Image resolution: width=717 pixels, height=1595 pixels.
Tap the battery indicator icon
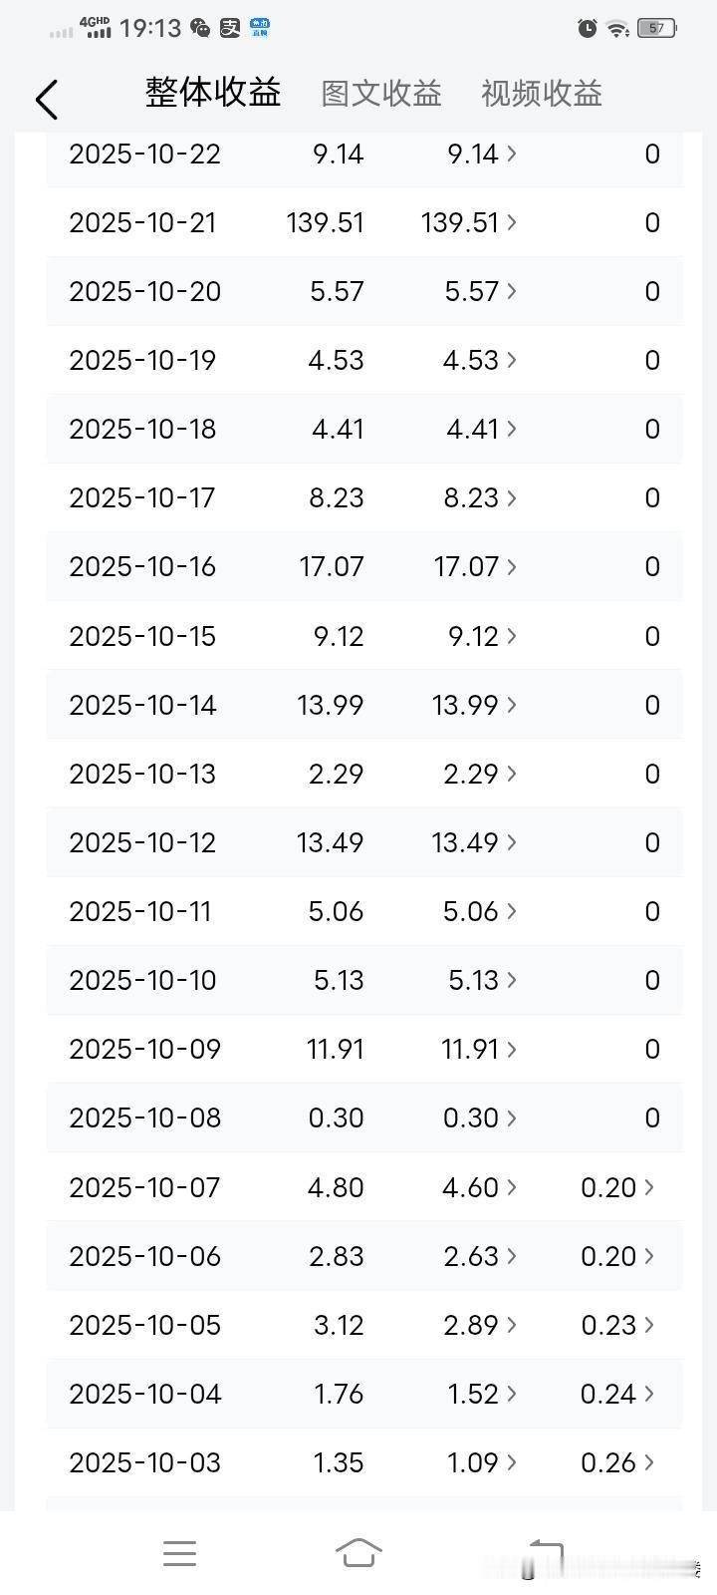click(656, 29)
